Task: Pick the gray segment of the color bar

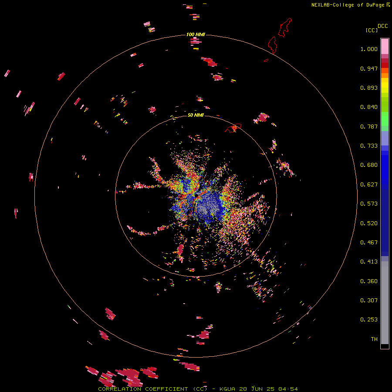Action: [x=385, y=303]
